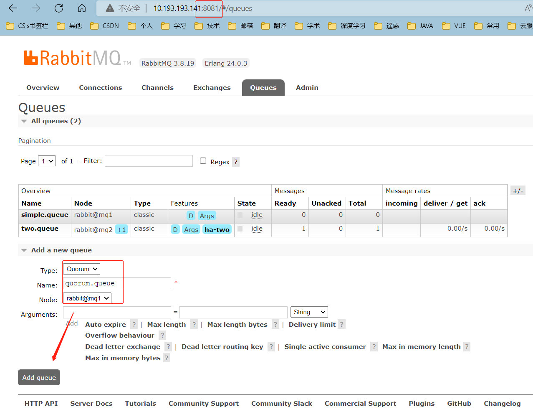Click the Max length bytes help icon

point(275,324)
